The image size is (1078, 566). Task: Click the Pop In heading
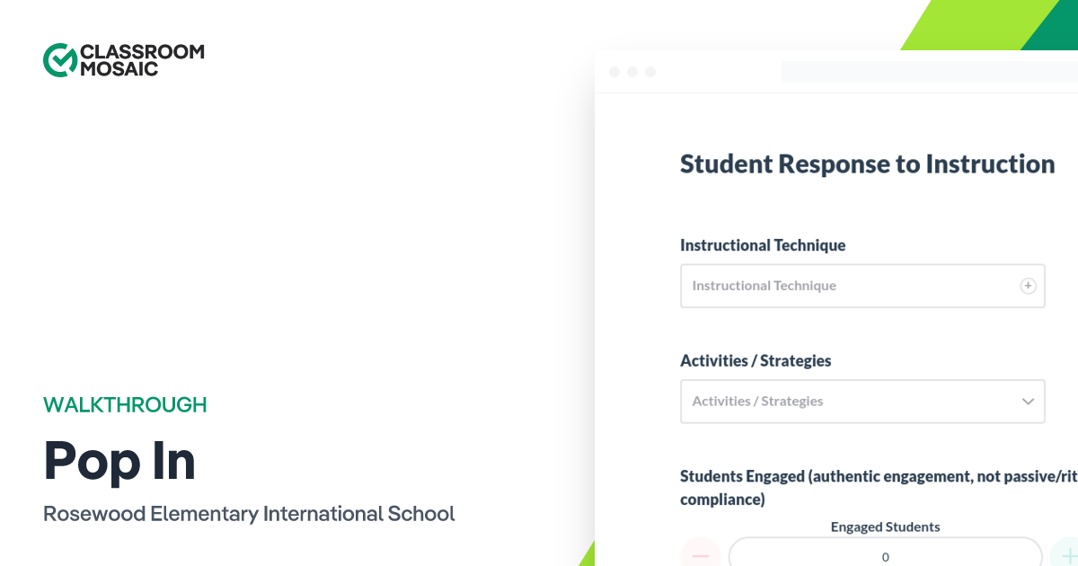[x=119, y=460]
